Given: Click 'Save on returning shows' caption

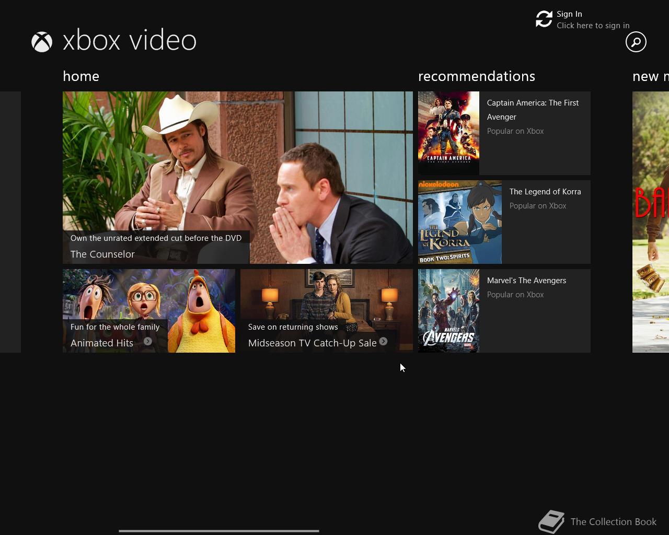Looking at the screenshot, I should (x=293, y=327).
